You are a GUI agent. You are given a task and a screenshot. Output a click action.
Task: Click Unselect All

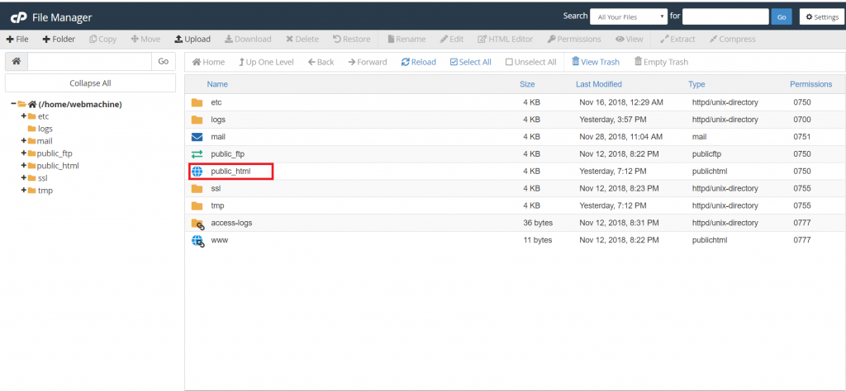(x=531, y=62)
